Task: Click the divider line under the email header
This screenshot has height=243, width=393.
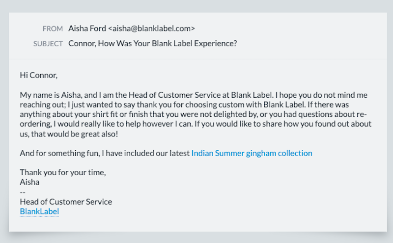Action: 198,59
